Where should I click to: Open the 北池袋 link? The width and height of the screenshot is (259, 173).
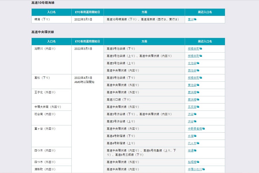(x=191, y=63)
